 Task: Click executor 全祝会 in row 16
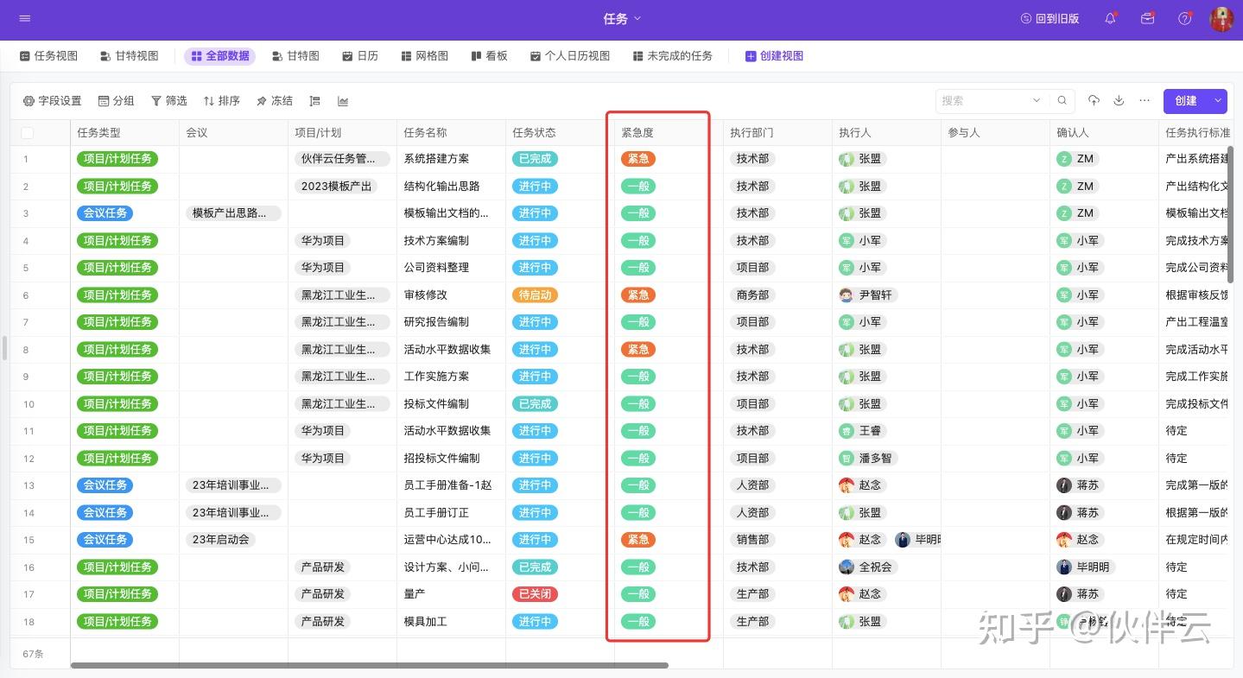[x=867, y=567]
